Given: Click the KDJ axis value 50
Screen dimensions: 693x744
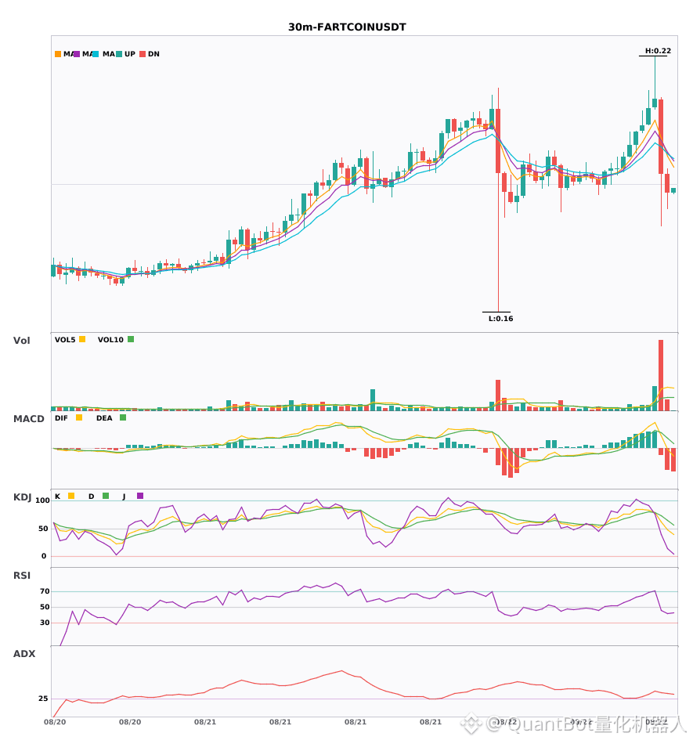Looking at the screenshot, I should click(x=44, y=529).
